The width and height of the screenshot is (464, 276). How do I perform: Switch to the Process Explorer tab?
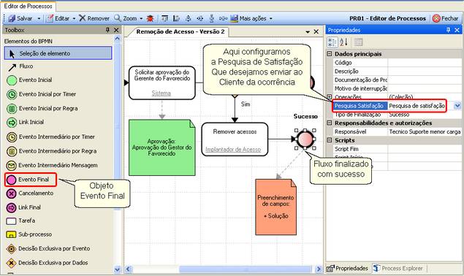point(398,268)
